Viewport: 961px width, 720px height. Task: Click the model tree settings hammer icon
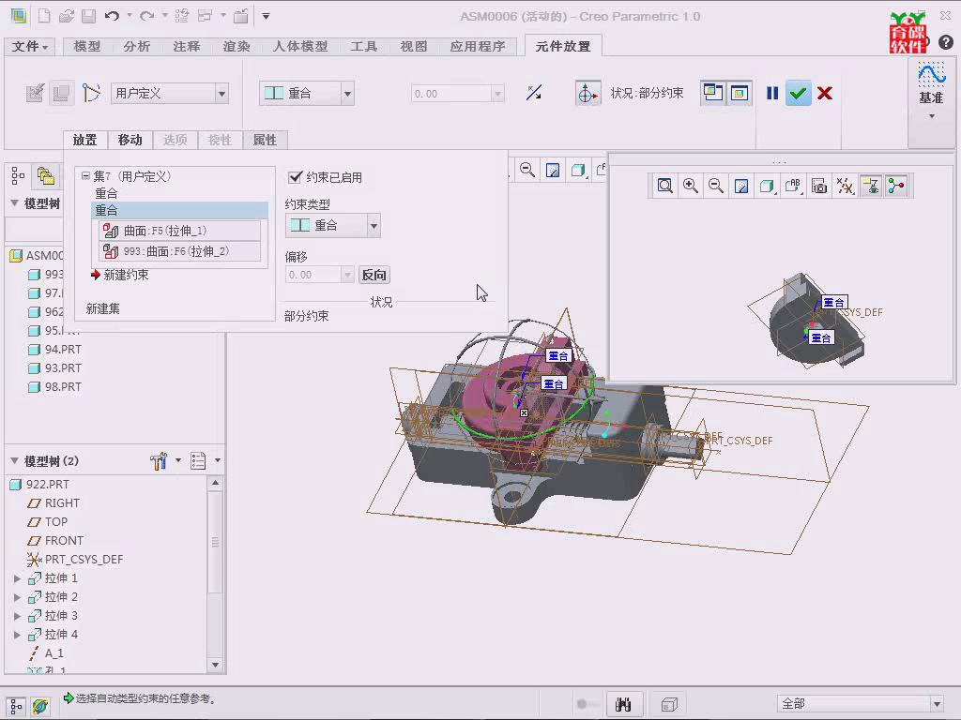[158, 461]
